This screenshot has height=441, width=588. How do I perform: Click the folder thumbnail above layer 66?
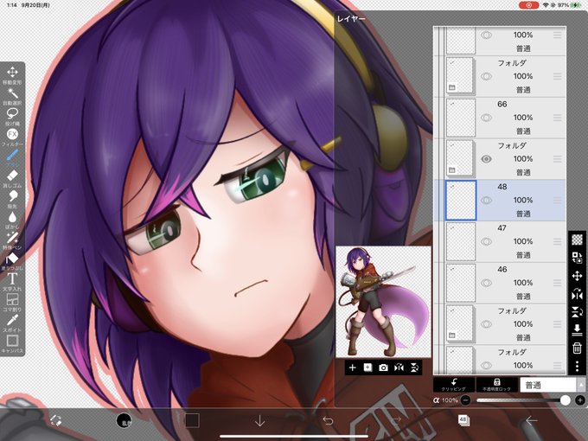point(459,76)
